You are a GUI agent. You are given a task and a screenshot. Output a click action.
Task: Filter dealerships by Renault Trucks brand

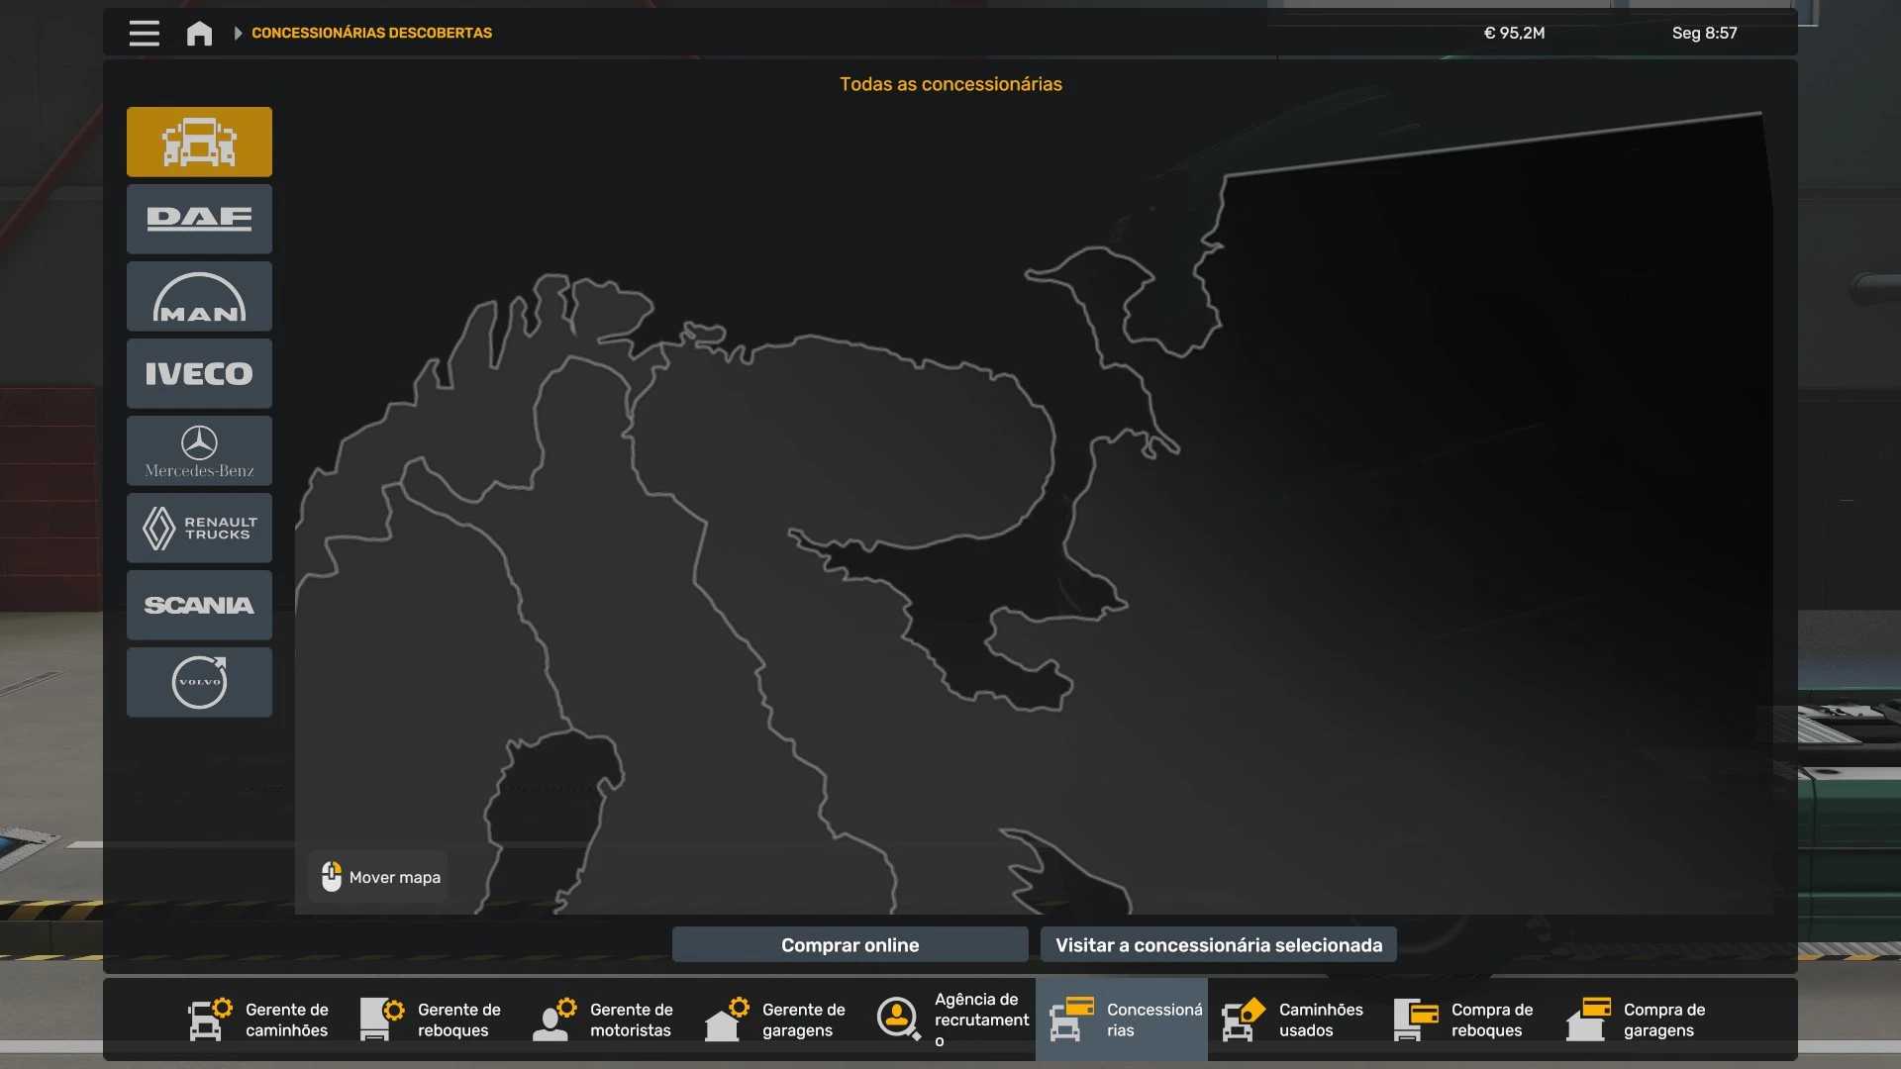coord(199,528)
